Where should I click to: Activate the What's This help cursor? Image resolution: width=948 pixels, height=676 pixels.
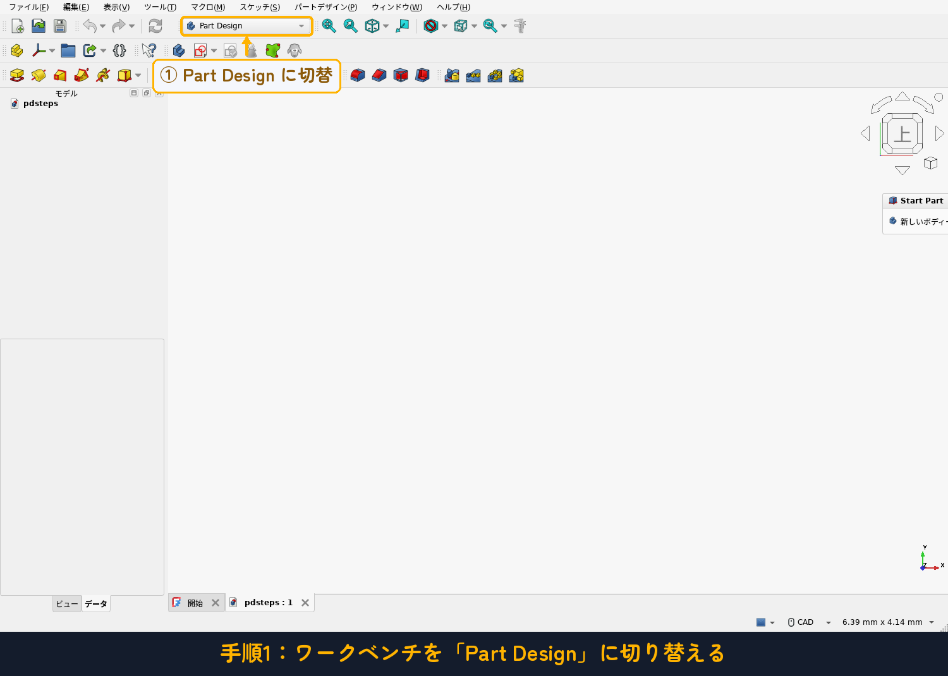[x=149, y=51]
